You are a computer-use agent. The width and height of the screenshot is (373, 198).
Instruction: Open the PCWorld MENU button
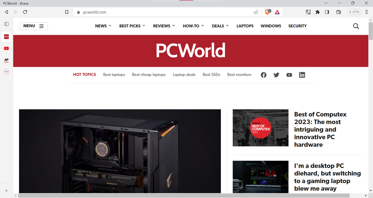33,26
